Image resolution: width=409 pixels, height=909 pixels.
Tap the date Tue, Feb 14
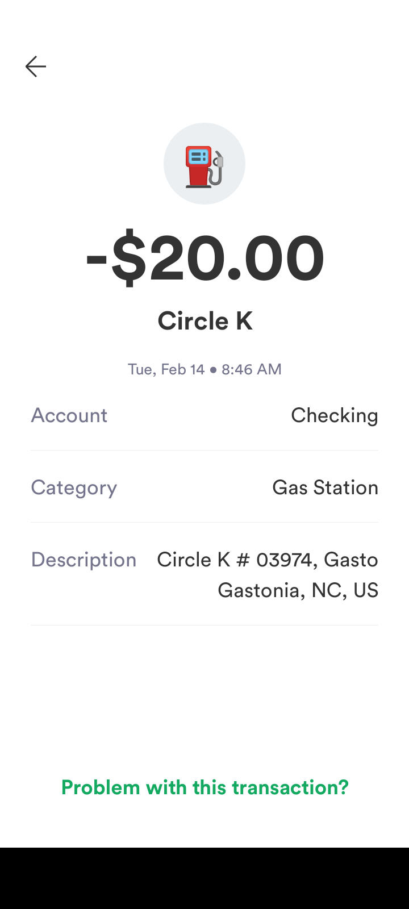click(x=166, y=369)
